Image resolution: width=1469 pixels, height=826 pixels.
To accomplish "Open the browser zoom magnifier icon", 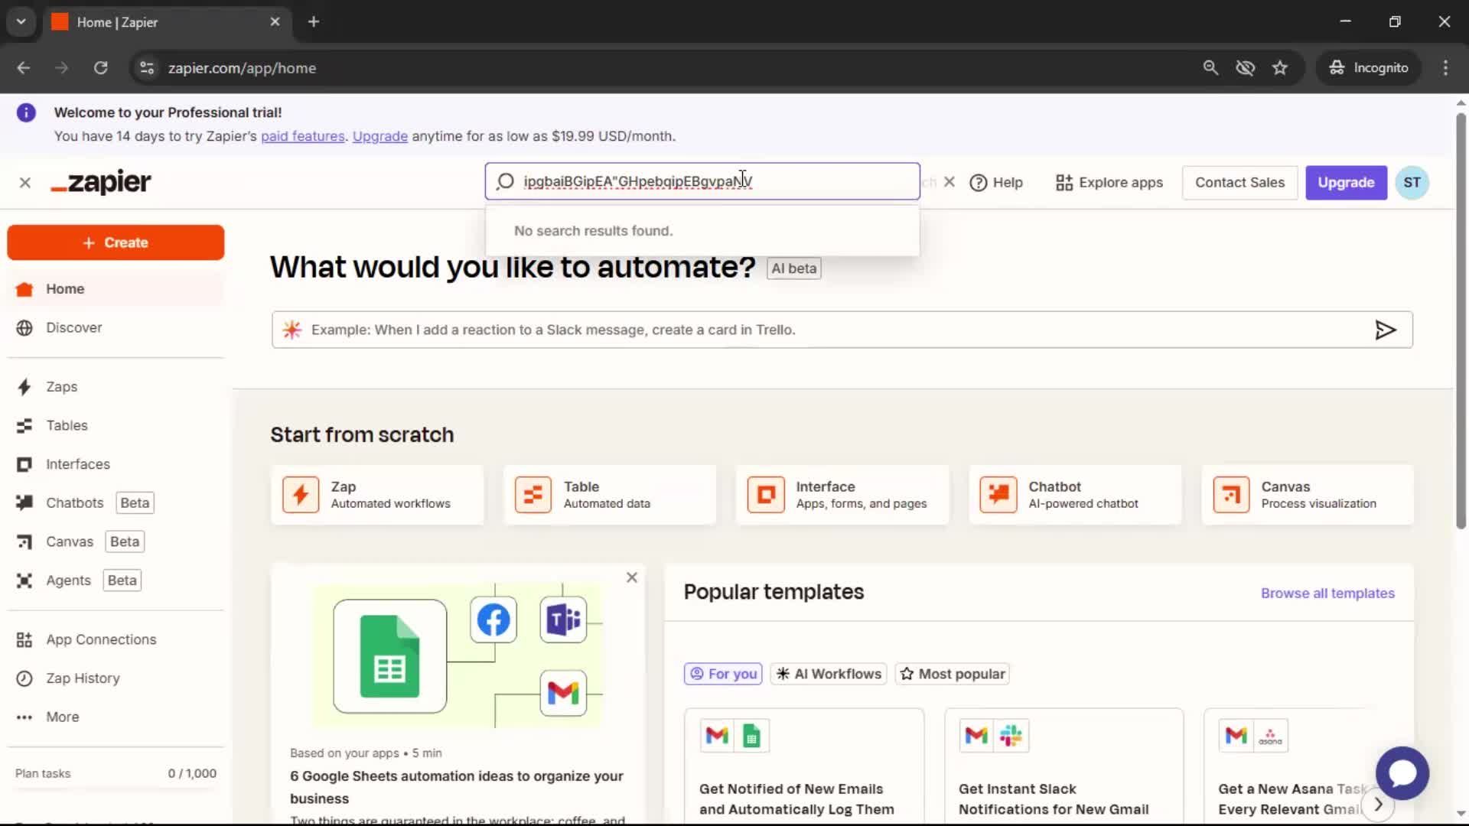I will pos(1210,68).
